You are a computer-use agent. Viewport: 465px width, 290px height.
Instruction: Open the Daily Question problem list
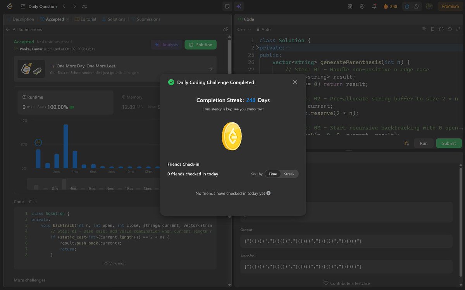tap(39, 6)
